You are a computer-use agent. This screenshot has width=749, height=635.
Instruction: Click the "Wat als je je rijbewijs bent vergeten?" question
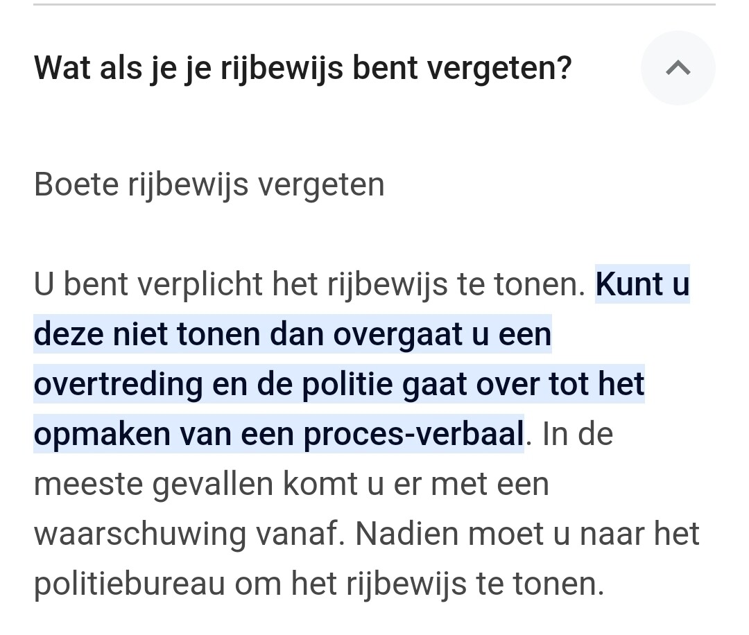pyautogui.click(x=303, y=68)
